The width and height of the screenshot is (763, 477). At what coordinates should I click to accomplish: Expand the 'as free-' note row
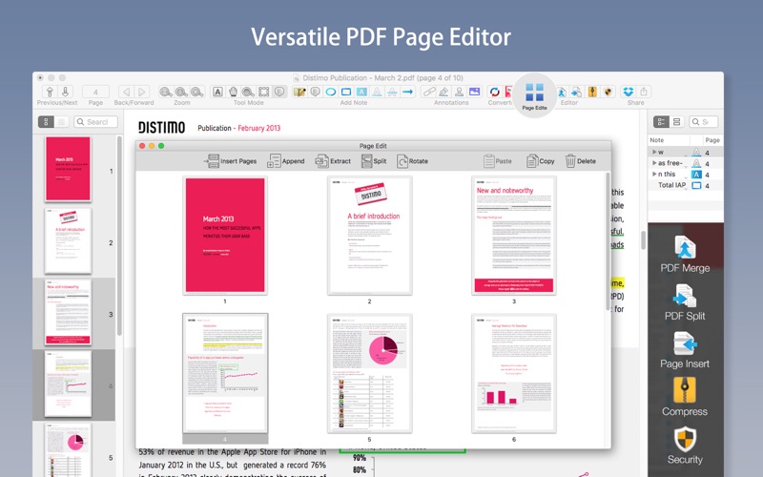(654, 163)
